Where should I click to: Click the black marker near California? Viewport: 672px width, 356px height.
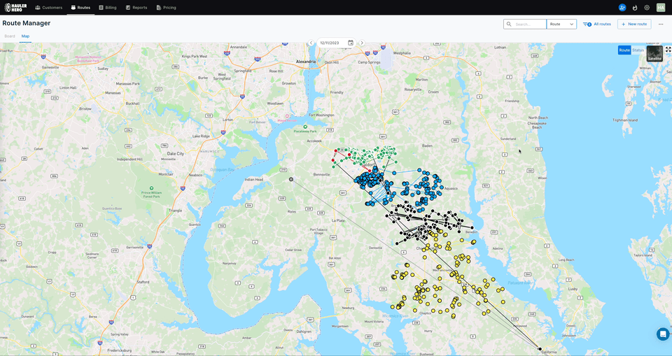pos(540,349)
